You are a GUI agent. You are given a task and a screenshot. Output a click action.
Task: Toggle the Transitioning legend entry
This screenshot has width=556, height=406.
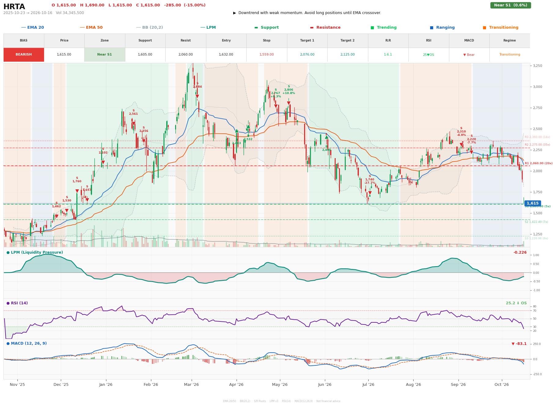pos(501,27)
